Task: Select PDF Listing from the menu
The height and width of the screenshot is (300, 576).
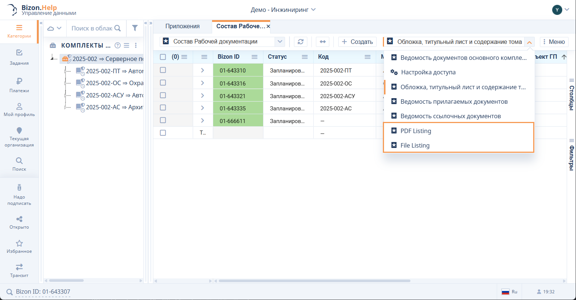Action: tap(416, 131)
